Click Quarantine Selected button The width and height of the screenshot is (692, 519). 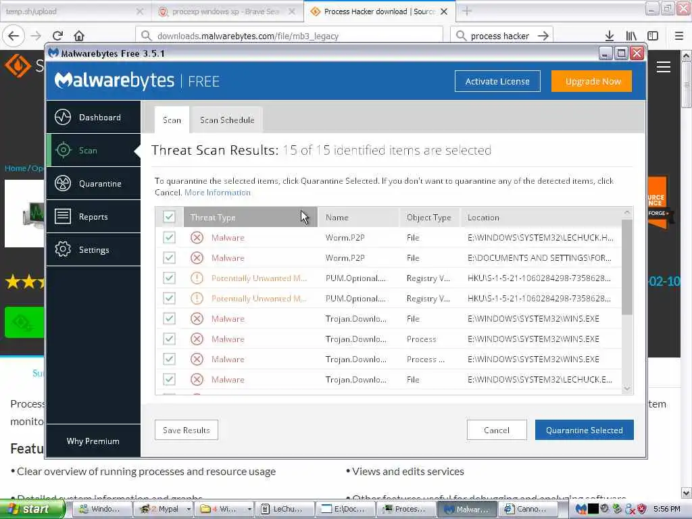point(585,430)
